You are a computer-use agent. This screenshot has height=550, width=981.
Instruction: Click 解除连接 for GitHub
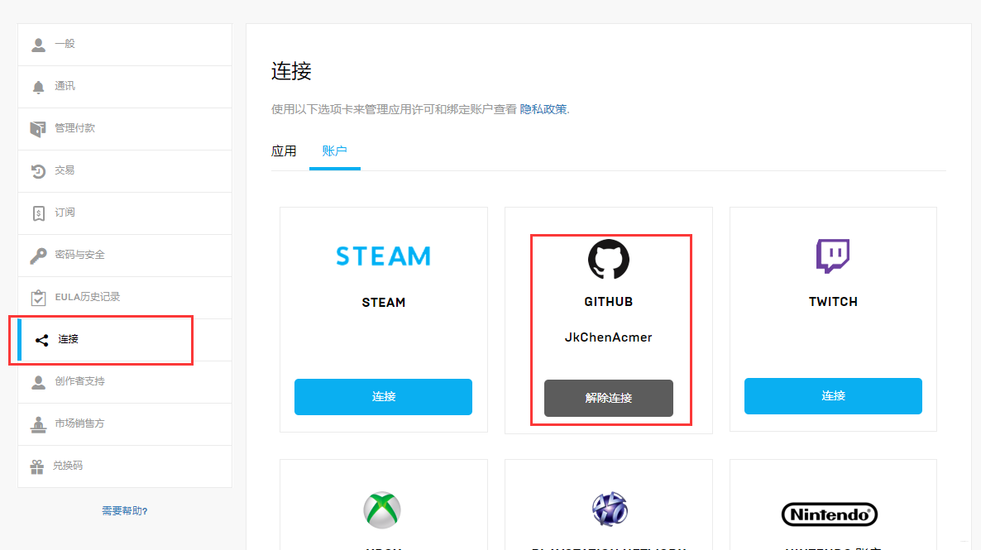tap(609, 398)
